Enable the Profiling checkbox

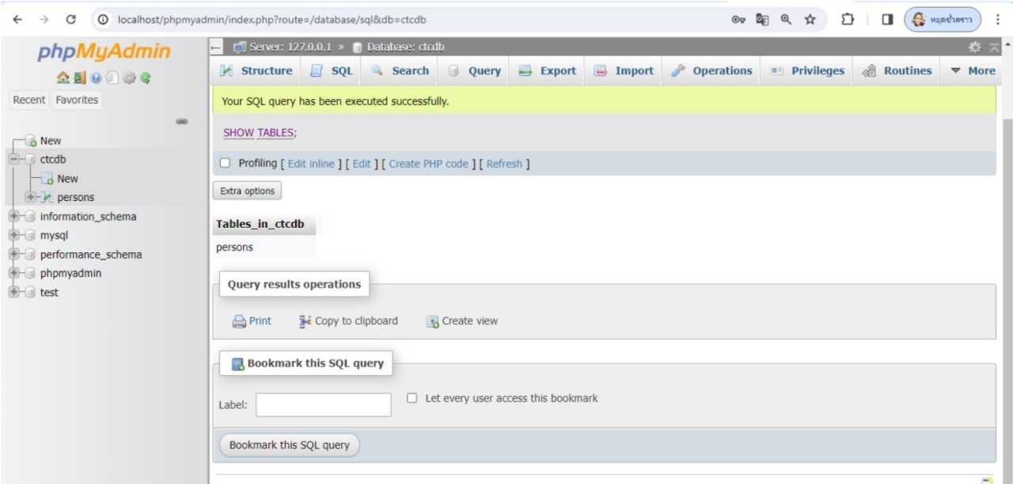tap(225, 164)
